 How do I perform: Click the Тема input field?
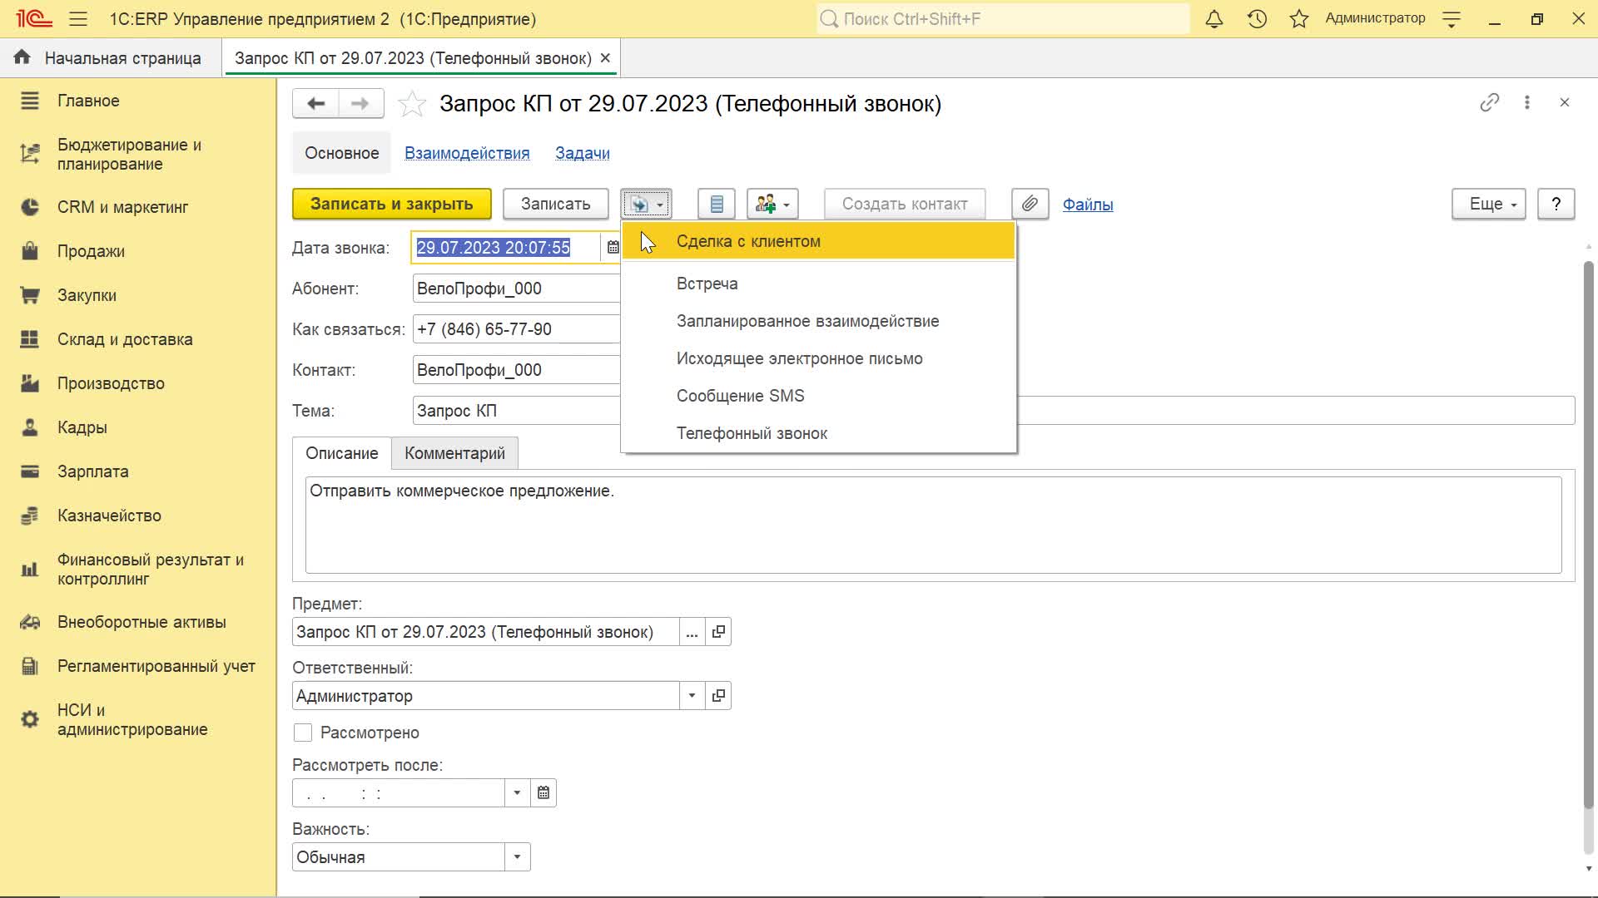tap(994, 411)
